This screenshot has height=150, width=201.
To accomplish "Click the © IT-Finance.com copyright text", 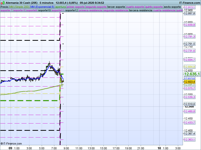I will 11,143.
